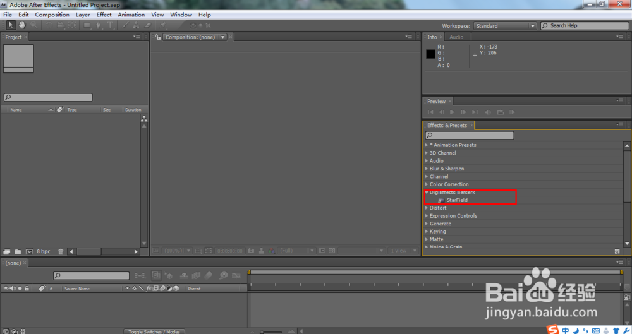Select the StarField effect

[457, 200]
